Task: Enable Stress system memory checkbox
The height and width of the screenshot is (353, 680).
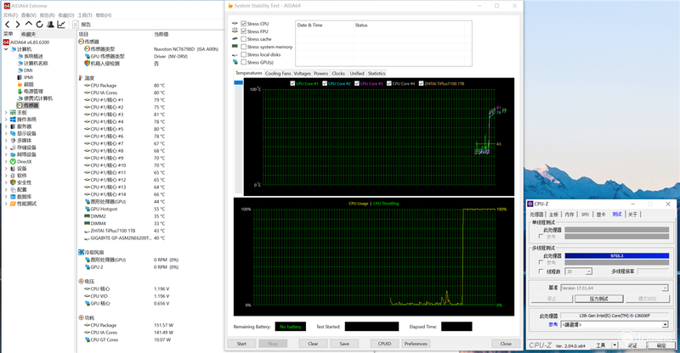Action: point(244,47)
